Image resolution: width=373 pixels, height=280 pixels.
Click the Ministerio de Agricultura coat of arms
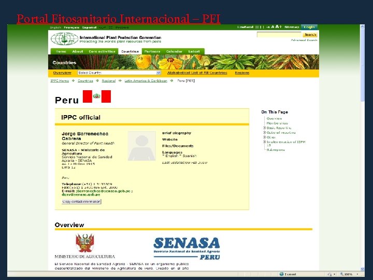84,243
